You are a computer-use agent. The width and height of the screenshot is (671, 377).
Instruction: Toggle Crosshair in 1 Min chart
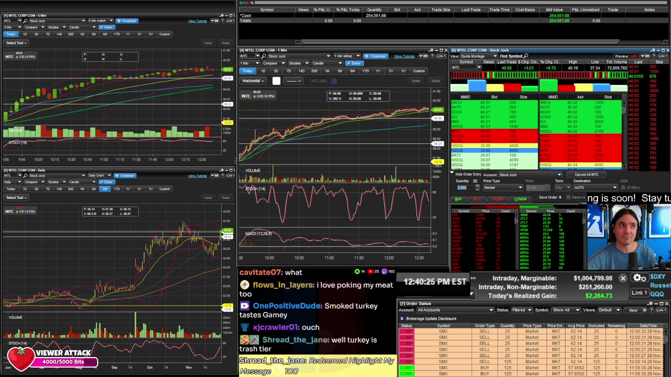coord(375,56)
